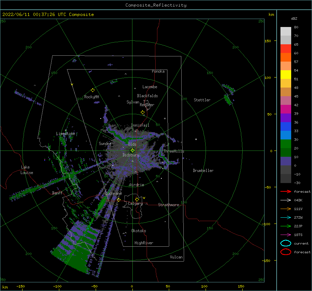The height and width of the screenshot is (291, 312).
Task: Pick the purple 36-39 dBZ swatch
Action: pos(286,118)
